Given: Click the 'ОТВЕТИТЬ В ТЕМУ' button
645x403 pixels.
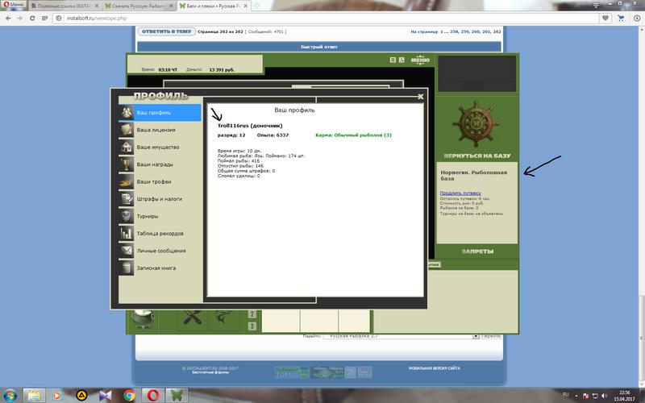Looking at the screenshot, I should tap(167, 31).
